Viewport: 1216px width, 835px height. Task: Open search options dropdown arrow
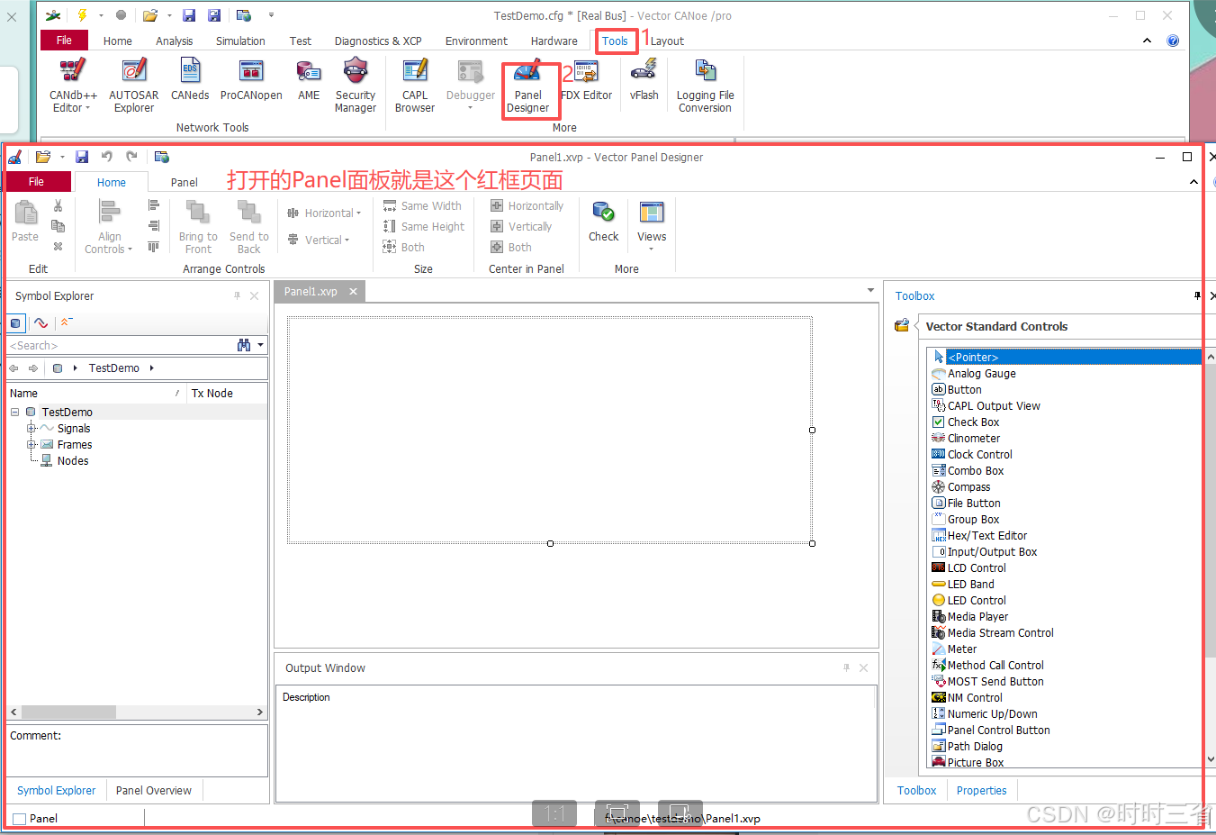[261, 345]
